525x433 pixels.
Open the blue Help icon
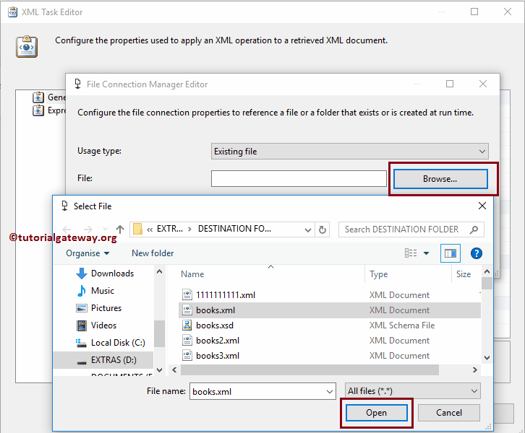coord(476,253)
